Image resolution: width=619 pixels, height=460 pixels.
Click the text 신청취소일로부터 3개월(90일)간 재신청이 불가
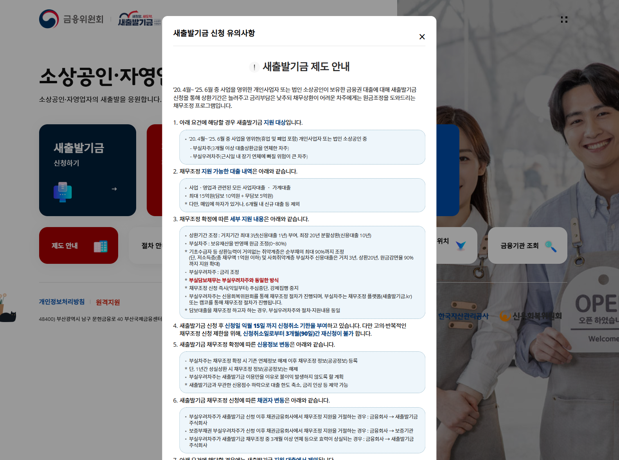[298, 333]
